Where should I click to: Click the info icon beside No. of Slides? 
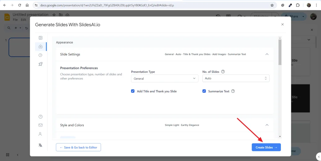[x=223, y=72]
